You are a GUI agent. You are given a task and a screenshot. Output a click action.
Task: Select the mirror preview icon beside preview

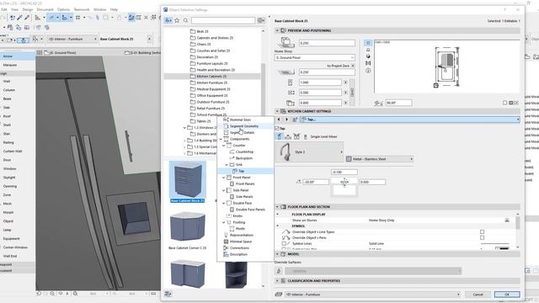point(368,63)
